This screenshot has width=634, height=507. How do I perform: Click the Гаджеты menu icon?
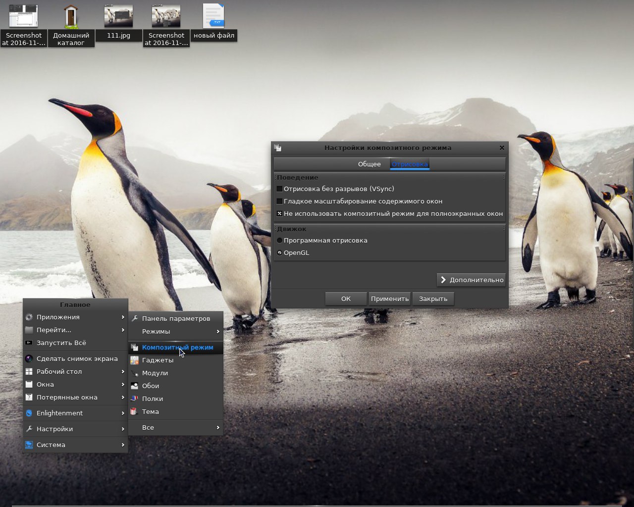tap(134, 360)
